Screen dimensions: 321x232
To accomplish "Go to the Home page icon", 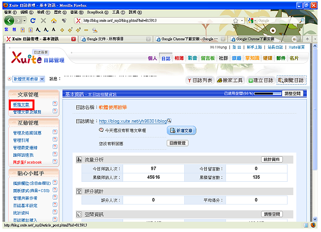I will (54, 21).
